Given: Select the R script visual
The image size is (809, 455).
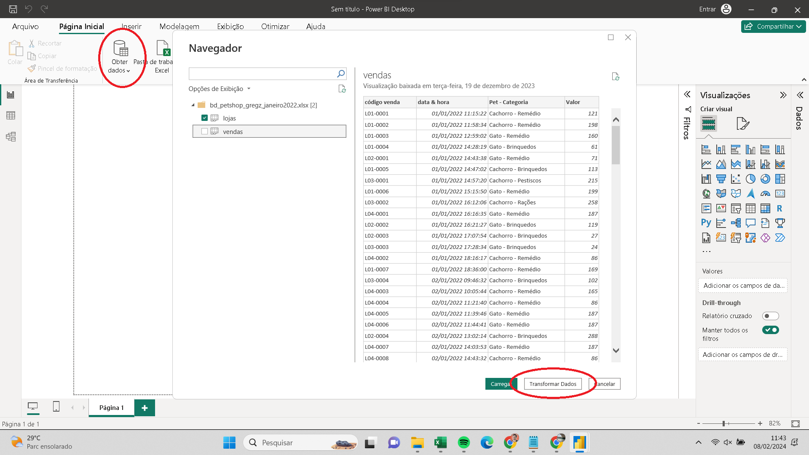Looking at the screenshot, I should (780, 209).
